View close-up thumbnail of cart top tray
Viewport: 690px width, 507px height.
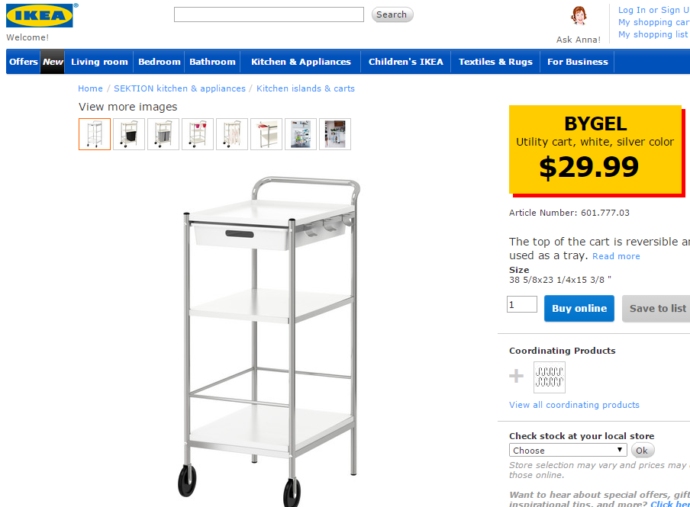(266, 134)
